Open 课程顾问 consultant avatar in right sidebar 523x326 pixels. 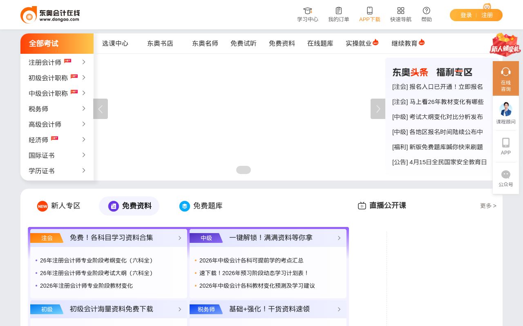tap(506, 109)
